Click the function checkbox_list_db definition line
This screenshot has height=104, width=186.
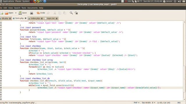pos(61,81)
